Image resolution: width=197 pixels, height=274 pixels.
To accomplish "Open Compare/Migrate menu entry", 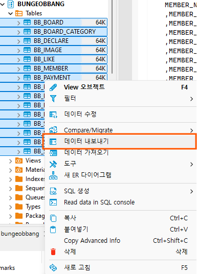I will click(121, 130).
